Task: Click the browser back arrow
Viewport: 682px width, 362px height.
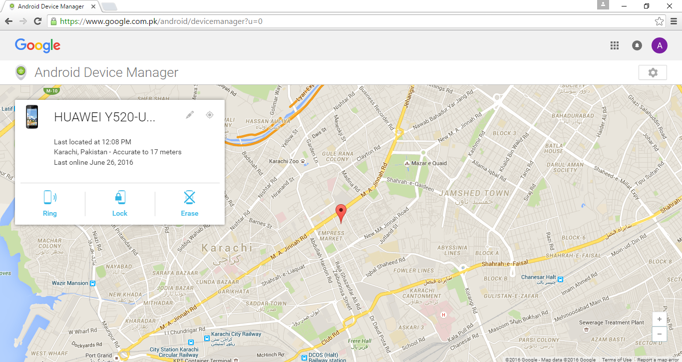Action: coord(8,21)
